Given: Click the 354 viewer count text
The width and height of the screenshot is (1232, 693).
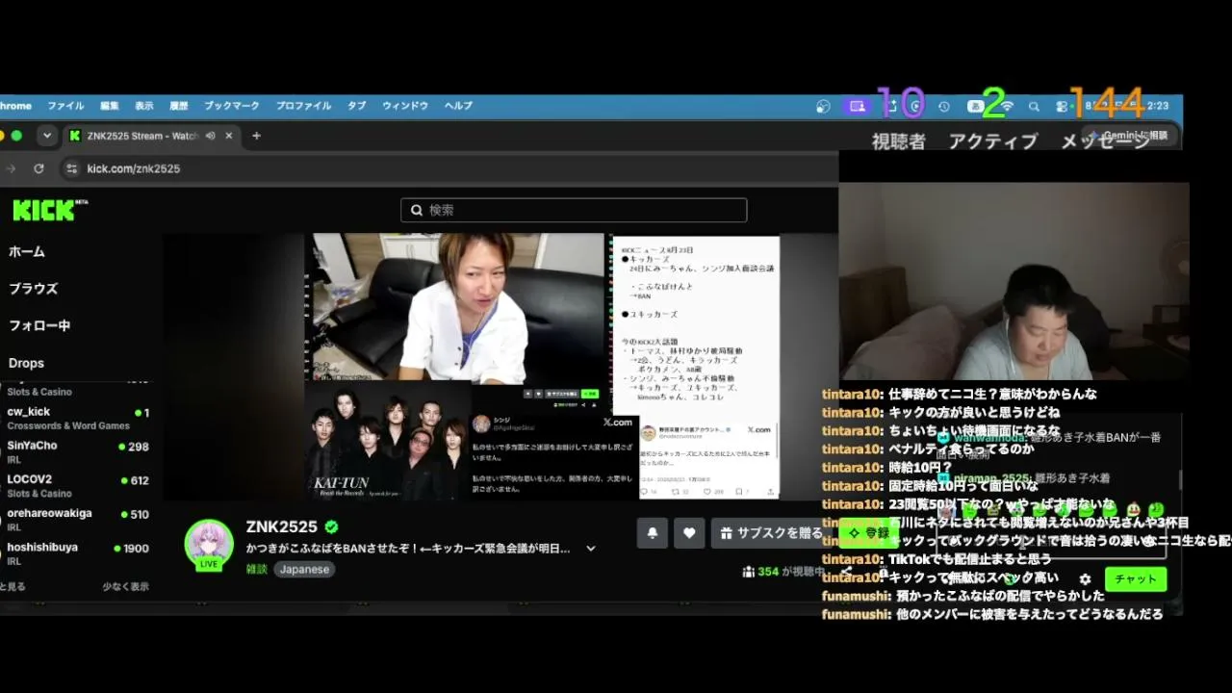Looking at the screenshot, I should [768, 572].
